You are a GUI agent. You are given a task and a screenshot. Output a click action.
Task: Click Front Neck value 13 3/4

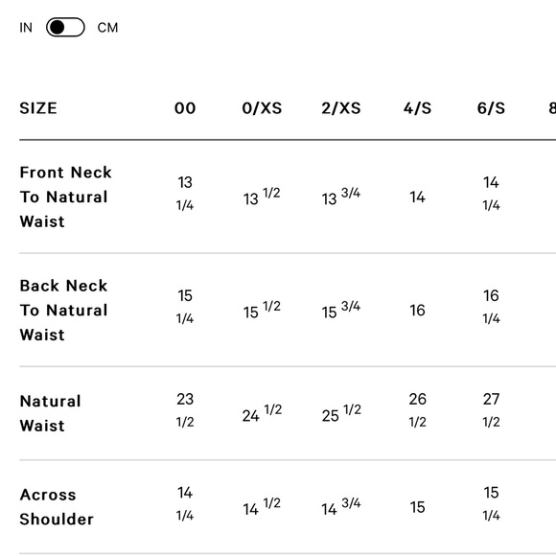coord(341,197)
